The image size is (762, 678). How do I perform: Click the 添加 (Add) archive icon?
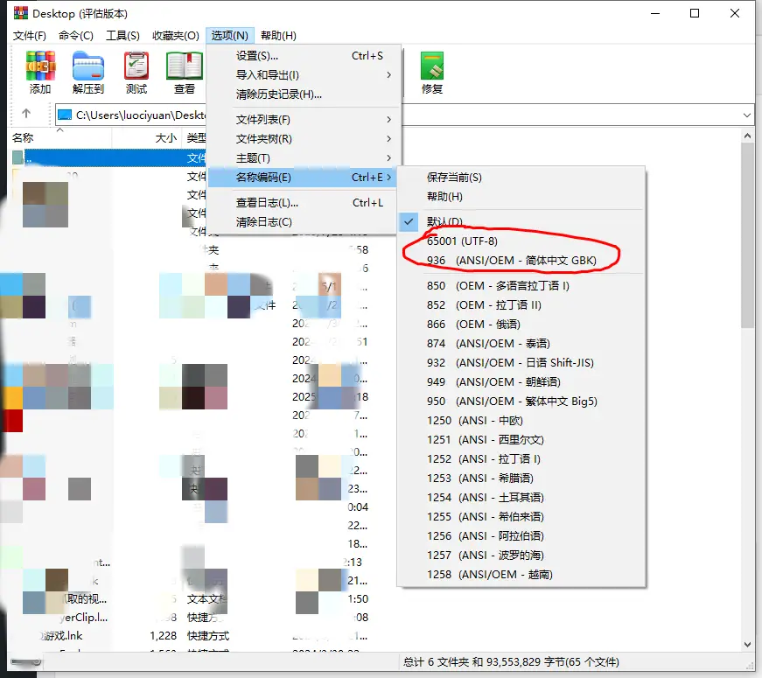coord(40,72)
